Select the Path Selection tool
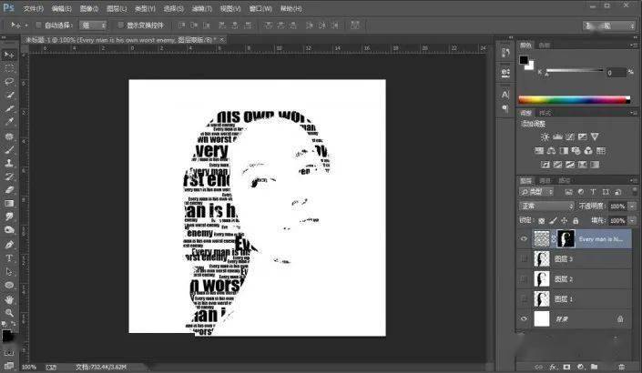Image resolution: width=642 pixels, height=373 pixels. pos(9,272)
